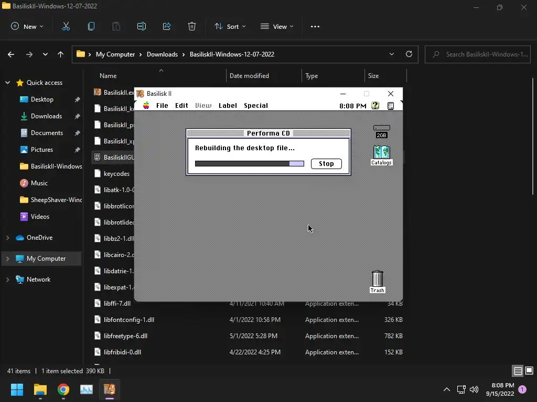Switch to large thumbnails view toggle
Viewport: 537px width, 402px height.
point(529,371)
